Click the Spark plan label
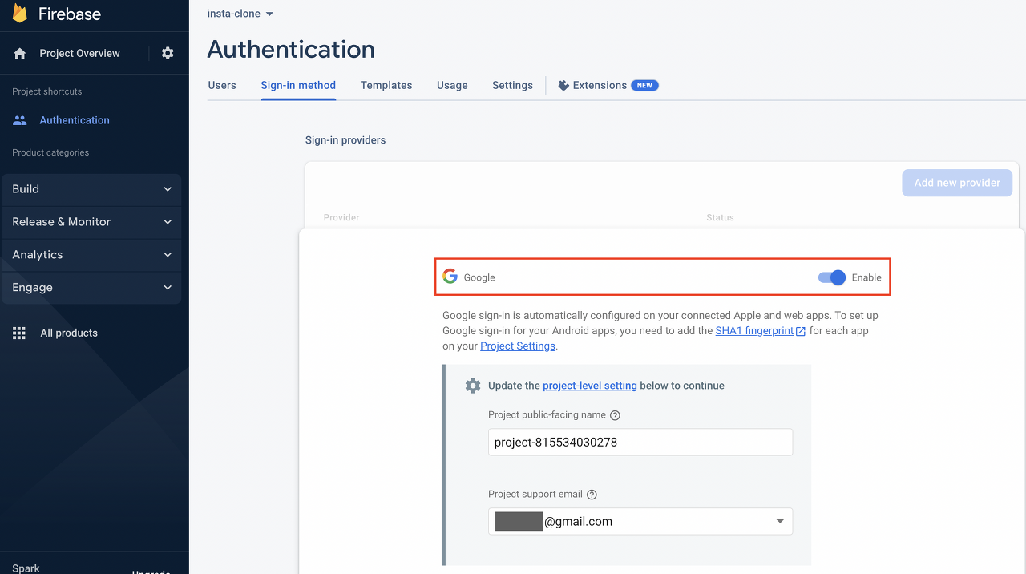The image size is (1026, 574). pyautogui.click(x=26, y=568)
